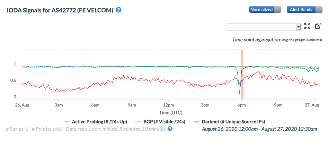Screen dimensions: 329x150
Task: Click the Time point aggregation label
Action: [x=256, y=40]
